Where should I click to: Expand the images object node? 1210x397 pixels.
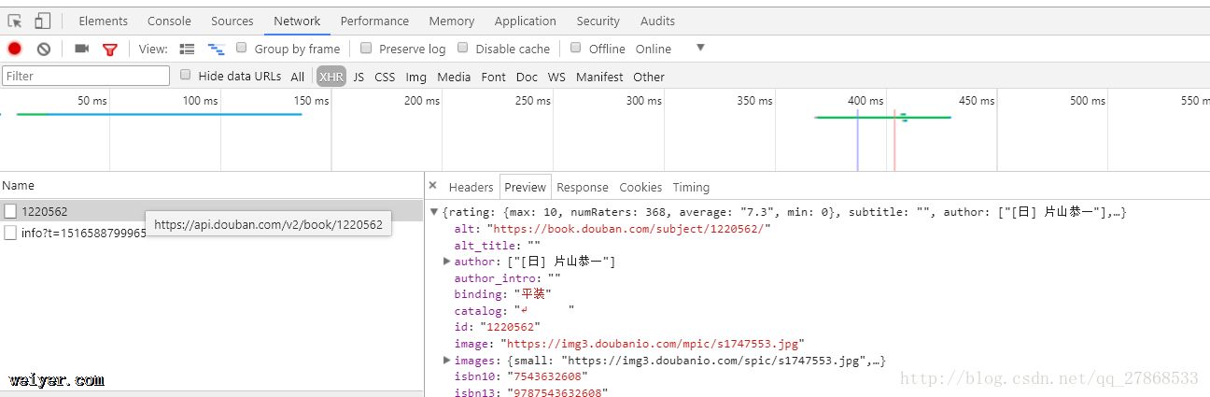coord(447,360)
